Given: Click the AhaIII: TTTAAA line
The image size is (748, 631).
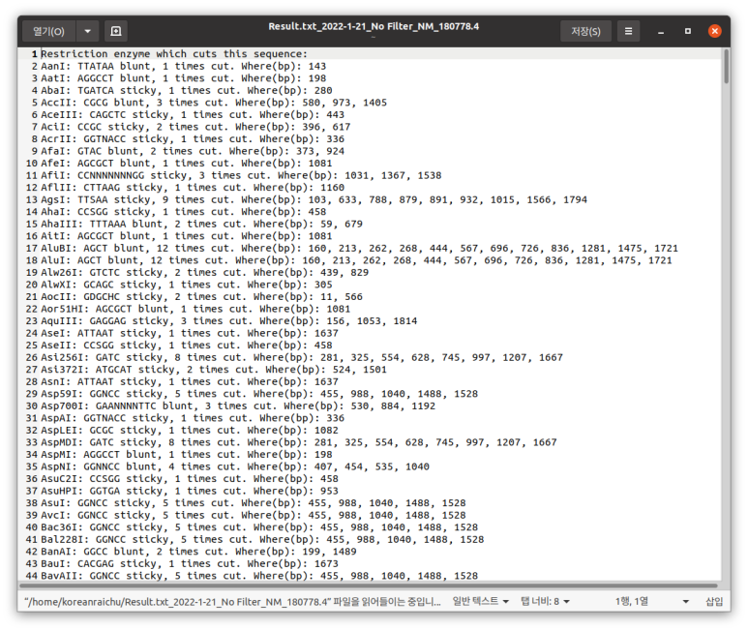Looking at the screenshot, I should coord(202,225).
